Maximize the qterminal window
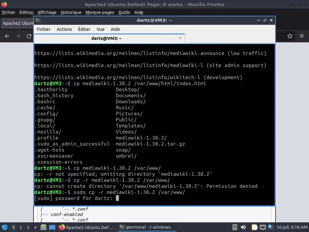 (x=265, y=20)
